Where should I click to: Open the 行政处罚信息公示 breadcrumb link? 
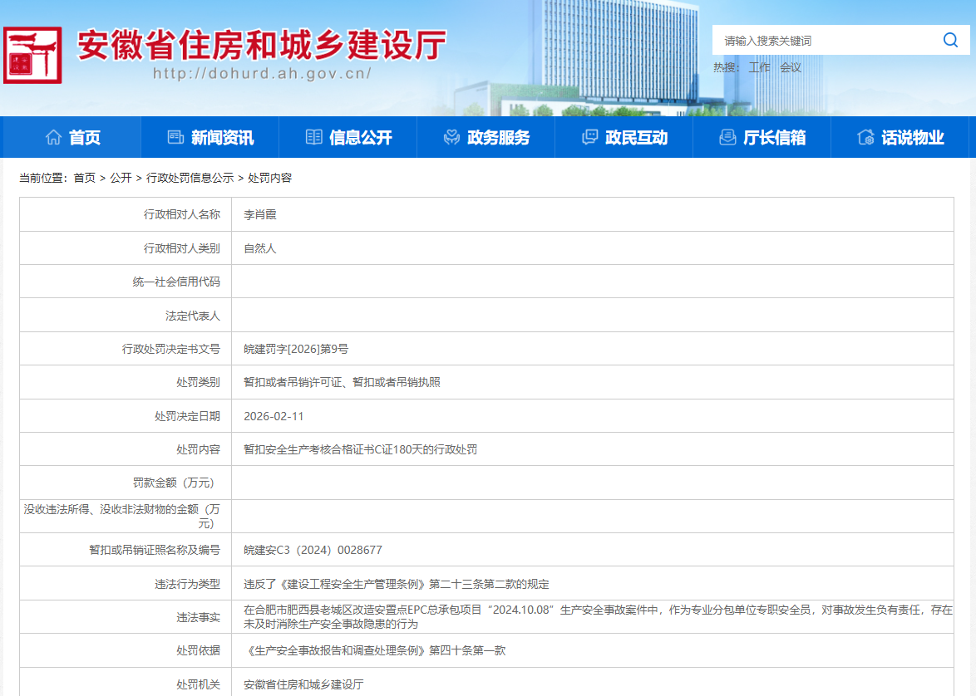tap(190, 178)
